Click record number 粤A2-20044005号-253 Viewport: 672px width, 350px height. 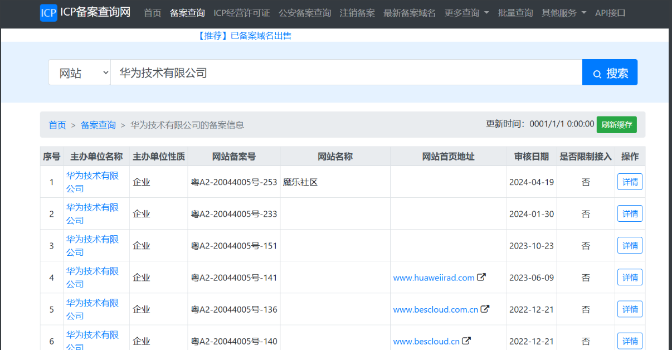(x=234, y=182)
